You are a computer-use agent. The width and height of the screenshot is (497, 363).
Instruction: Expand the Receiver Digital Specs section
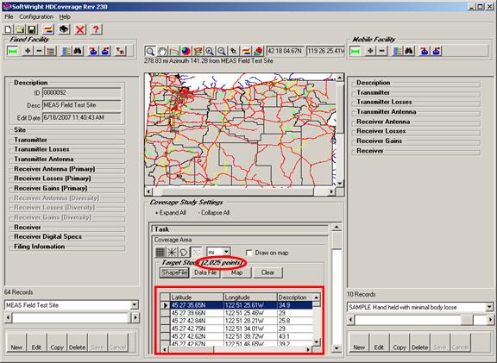pyautogui.click(x=67, y=237)
